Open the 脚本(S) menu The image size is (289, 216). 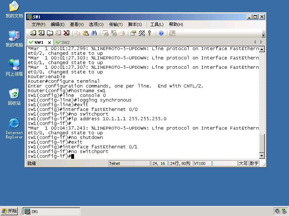tap(135, 24)
